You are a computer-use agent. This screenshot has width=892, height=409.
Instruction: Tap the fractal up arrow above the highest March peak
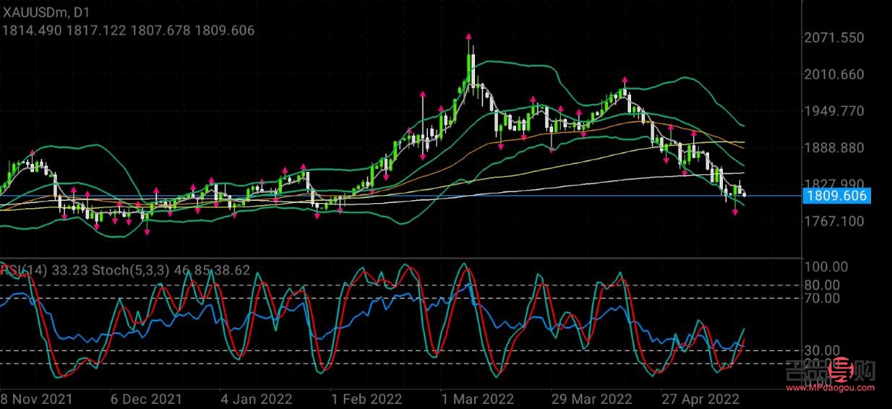[469, 37]
